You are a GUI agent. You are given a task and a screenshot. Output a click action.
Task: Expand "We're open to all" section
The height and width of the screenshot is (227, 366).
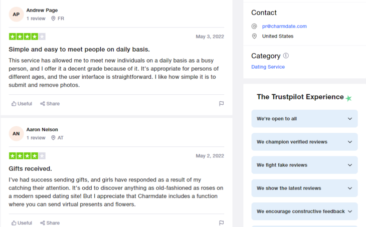pyautogui.click(x=304, y=119)
